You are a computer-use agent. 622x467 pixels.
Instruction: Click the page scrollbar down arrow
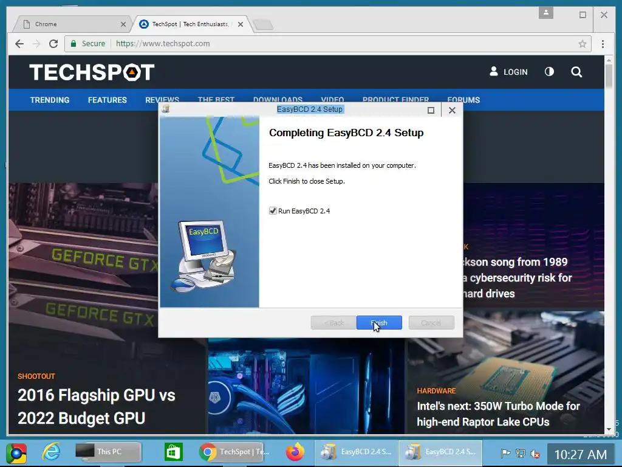point(609,430)
